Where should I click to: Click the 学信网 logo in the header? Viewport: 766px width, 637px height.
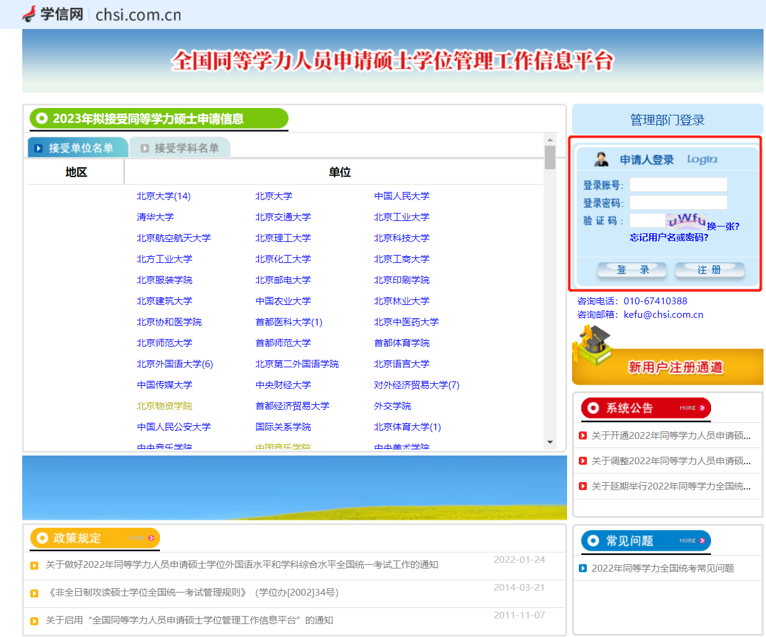(x=53, y=14)
